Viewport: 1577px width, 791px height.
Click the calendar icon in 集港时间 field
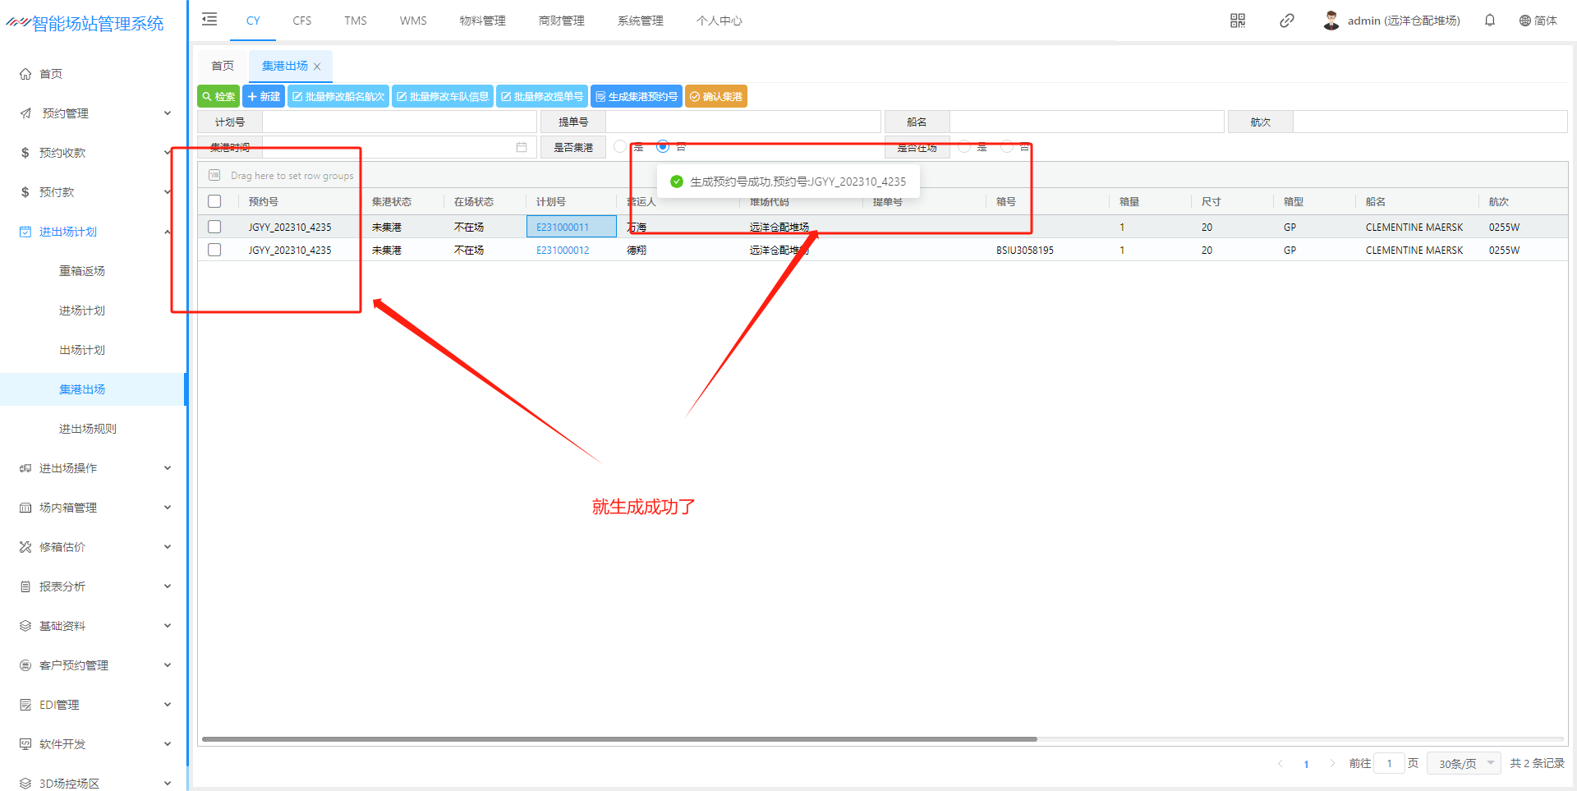coord(521,147)
